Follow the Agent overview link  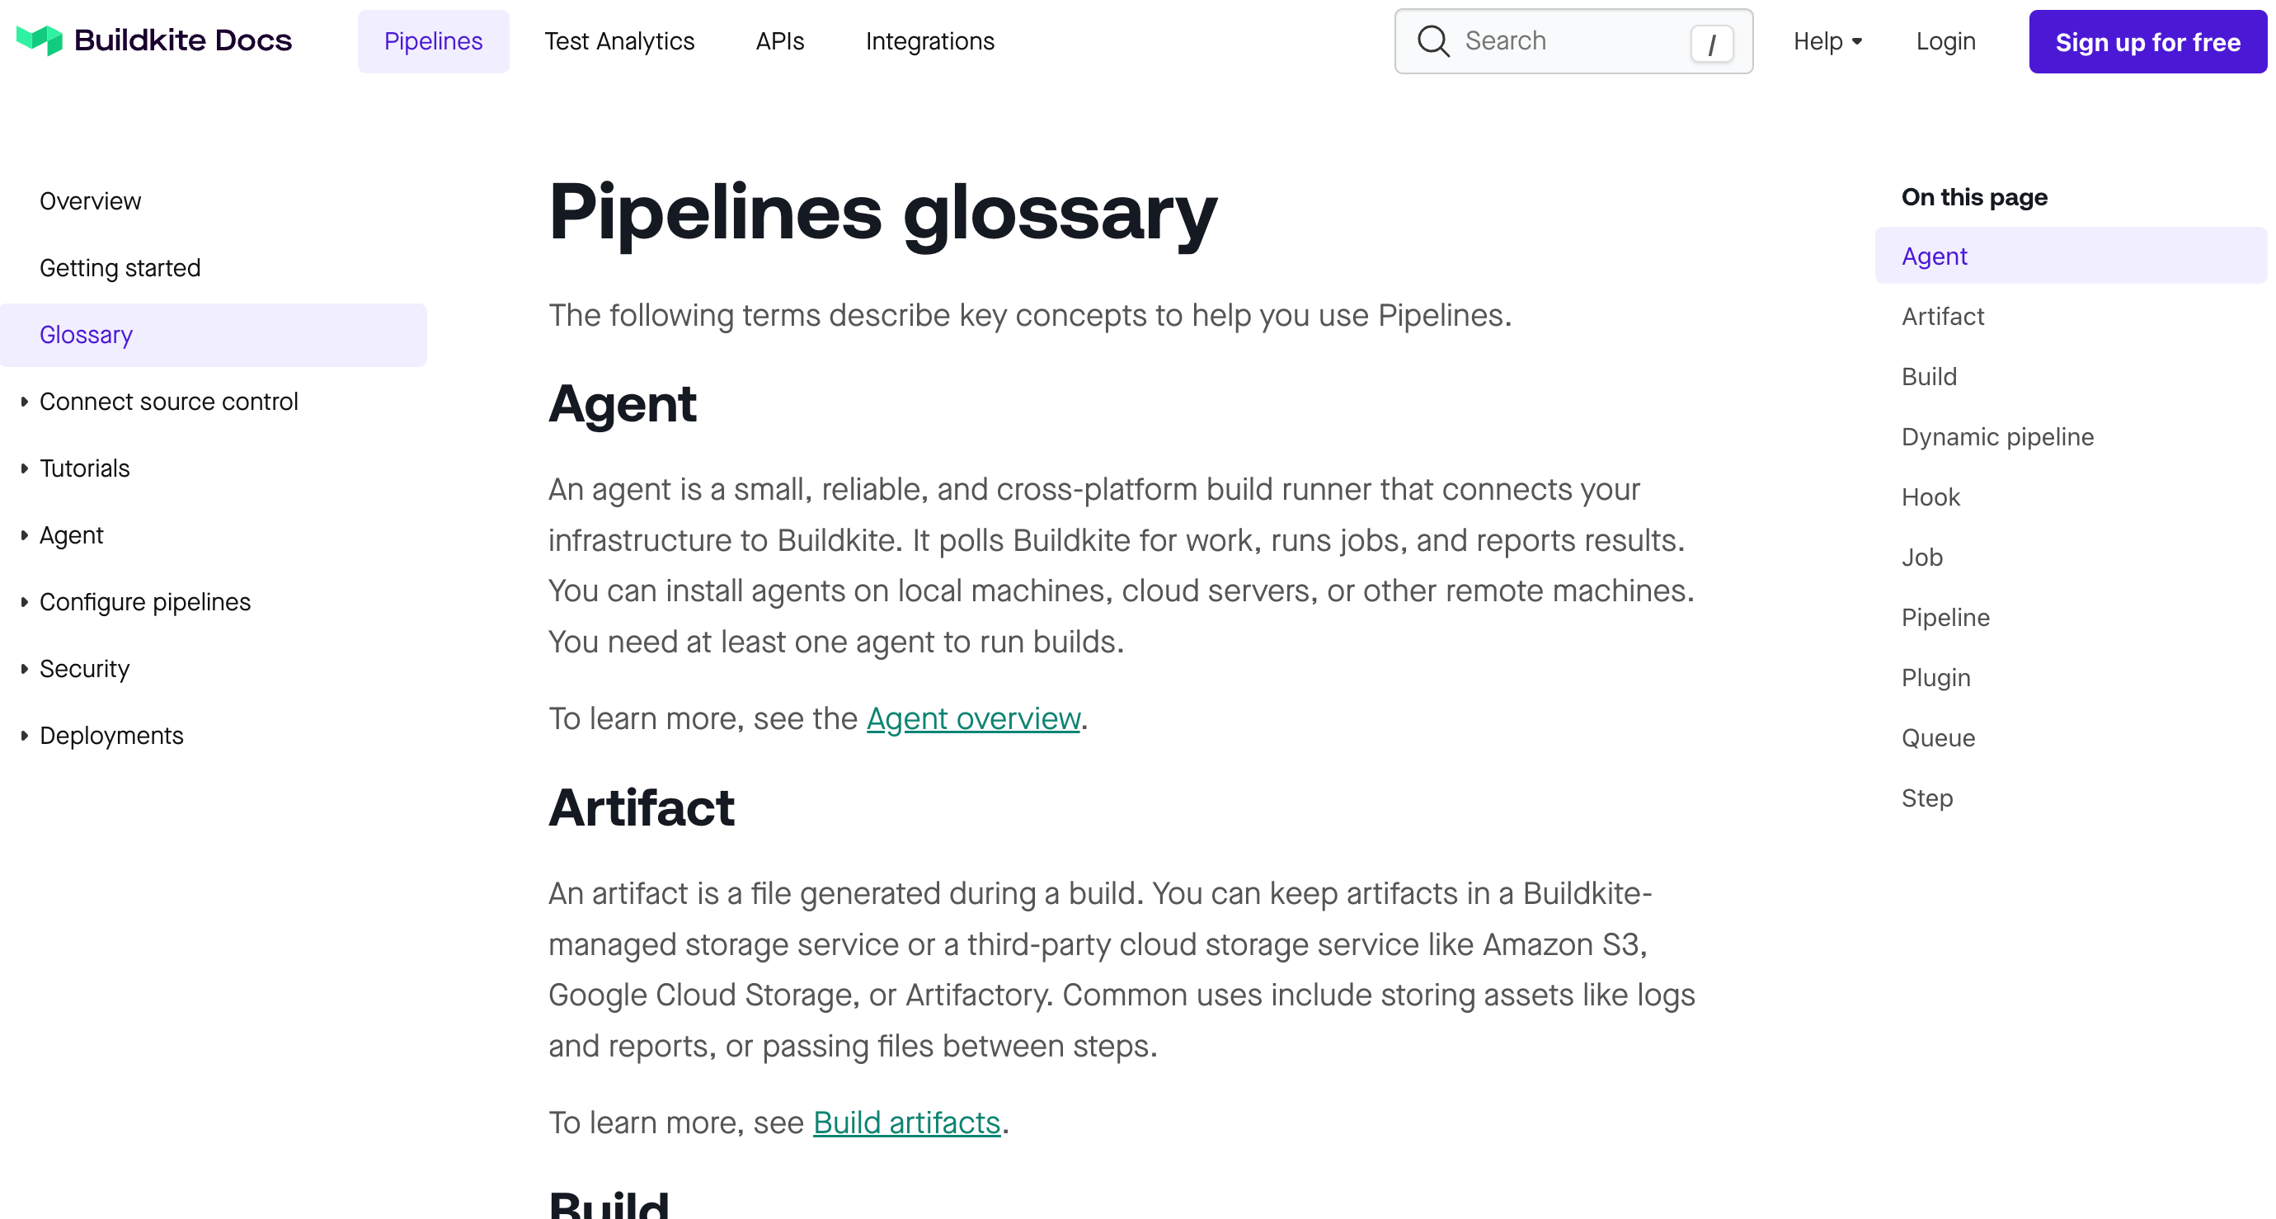[973, 718]
